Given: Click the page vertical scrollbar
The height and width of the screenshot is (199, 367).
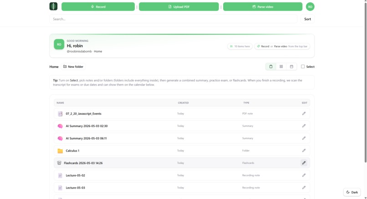Looking at the screenshot, I should coord(365,82).
